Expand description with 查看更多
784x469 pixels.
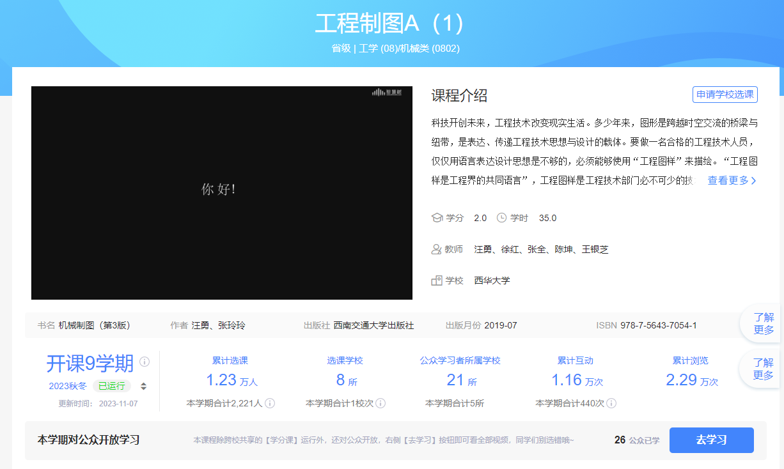click(x=732, y=181)
